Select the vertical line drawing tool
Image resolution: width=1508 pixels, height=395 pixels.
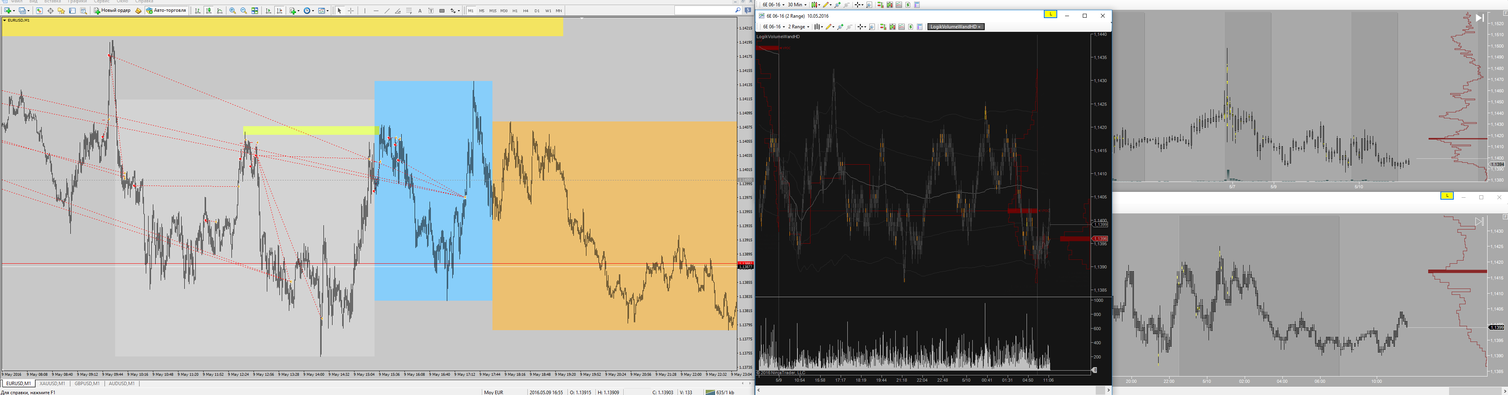[365, 11]
